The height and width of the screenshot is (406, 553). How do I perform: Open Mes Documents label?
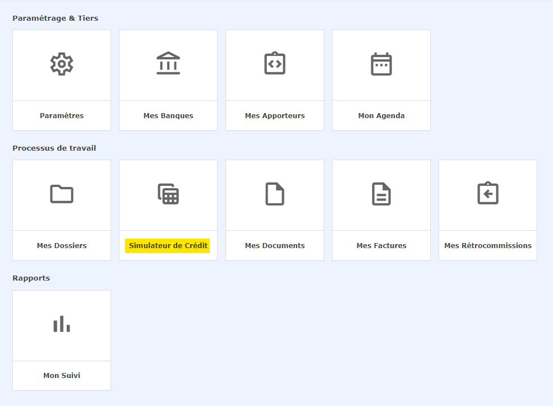pos(275,246)
